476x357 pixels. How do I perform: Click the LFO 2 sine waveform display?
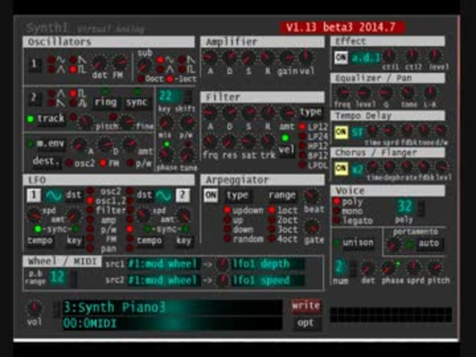point(163,196)
